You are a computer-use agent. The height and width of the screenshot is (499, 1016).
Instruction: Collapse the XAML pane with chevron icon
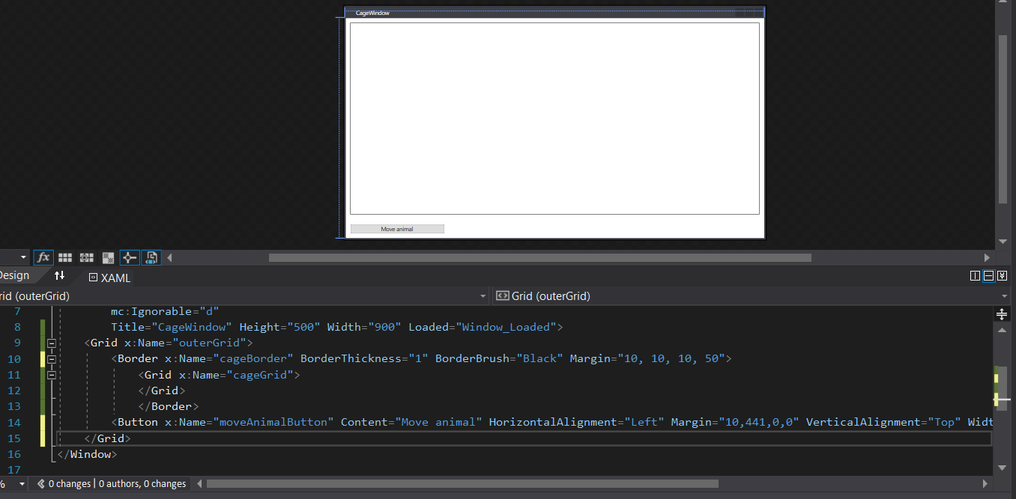(1002, 276)
